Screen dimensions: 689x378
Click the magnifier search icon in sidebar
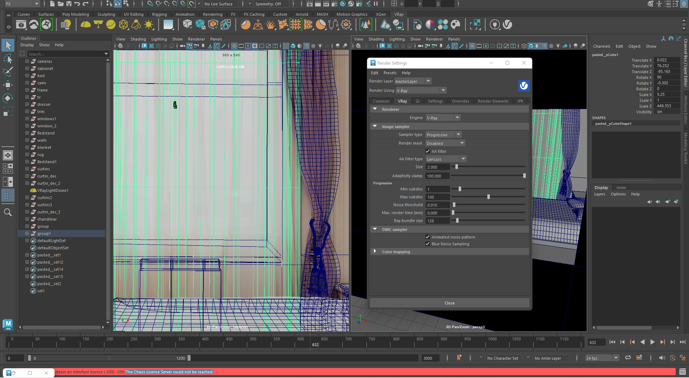8,212
